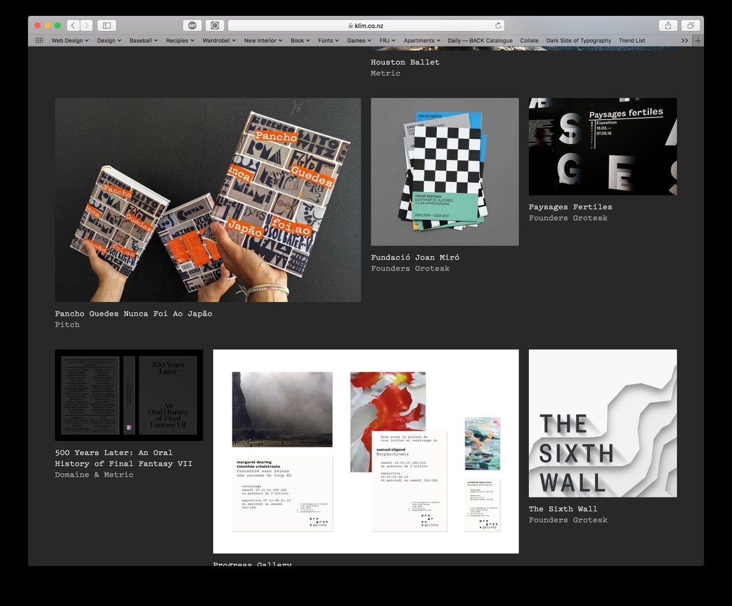Click The Sixth Wall title
The height and width of the screenshot is (606, 732).
pos(563,509)
